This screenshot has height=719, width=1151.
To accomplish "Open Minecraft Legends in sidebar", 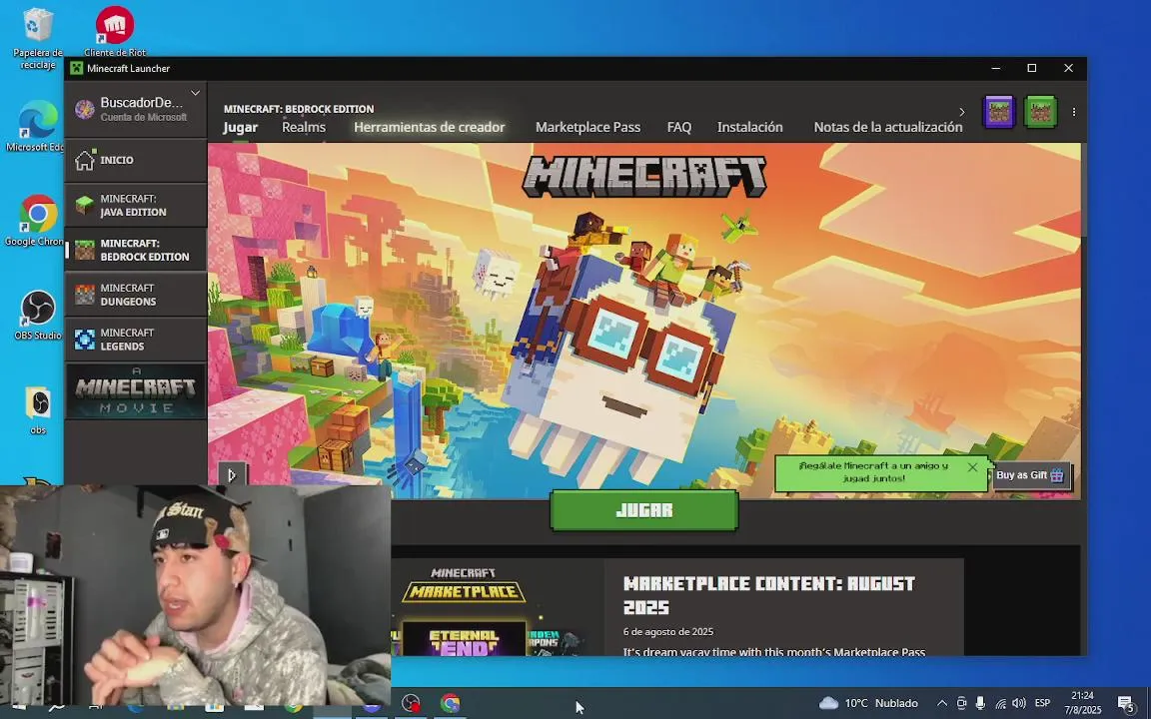I will pos(135,340).
